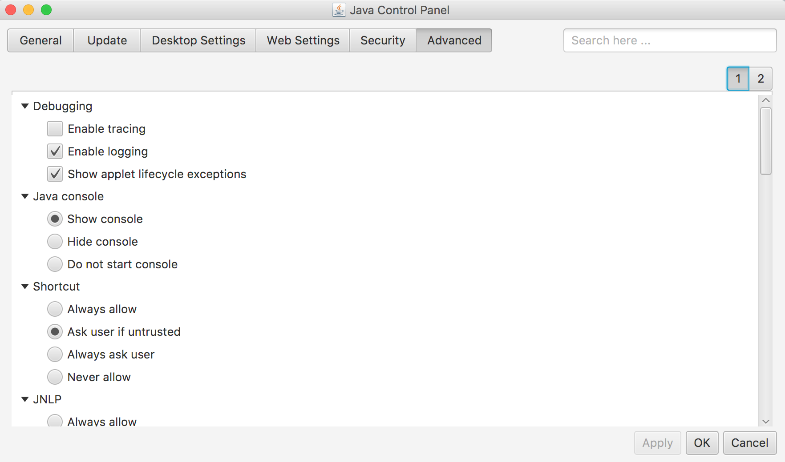Choose Do not start console
The width and height of the screenshot is (785, 462).
[x=55, y=264]
